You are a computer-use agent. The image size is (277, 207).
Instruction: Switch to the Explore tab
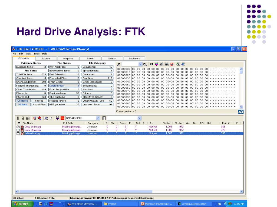[46, 58]
